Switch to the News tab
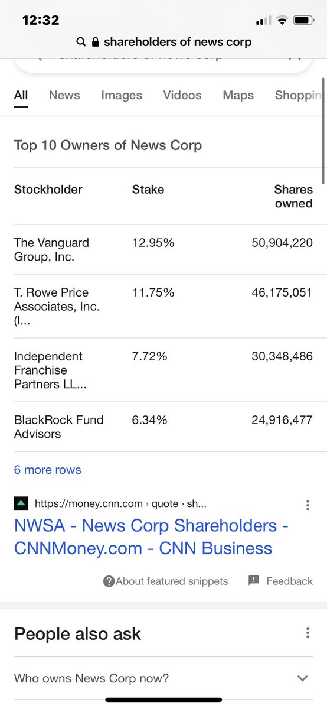The height and width of the screenshot is (709, 327). (64, 95)
